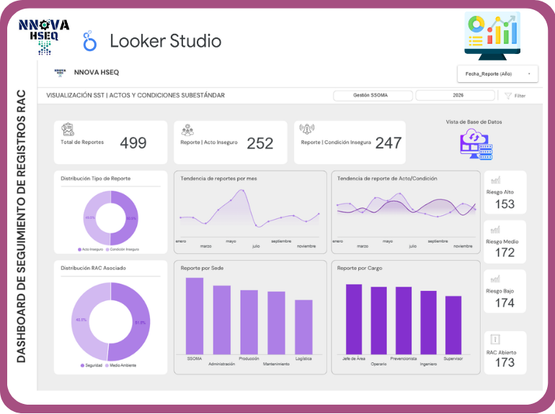Image resolution: width=555 pixels, height=414 pixels.
Task: Click the Looker Studio logo icon
Action: (90, 41)
